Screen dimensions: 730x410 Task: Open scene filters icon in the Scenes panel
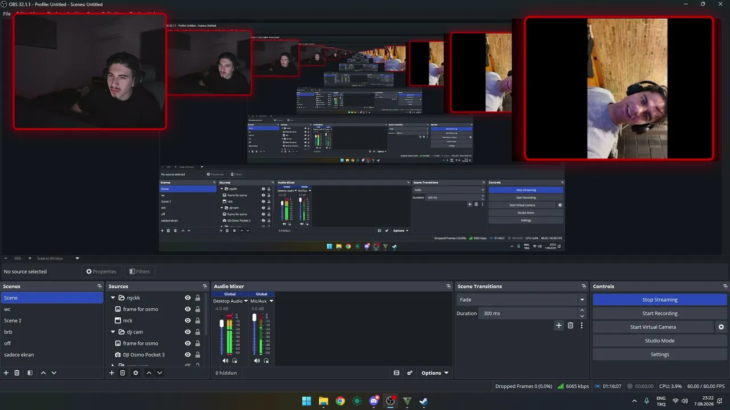pos(30,373)
